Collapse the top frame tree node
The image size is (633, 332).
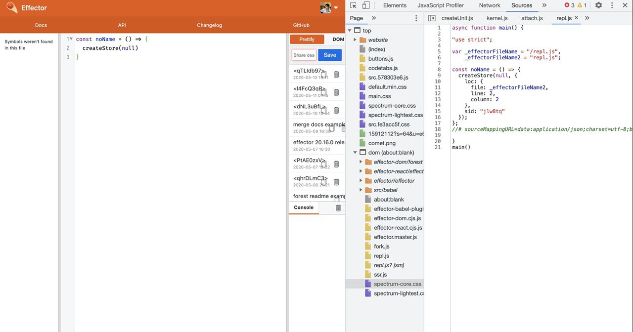[350, 31]
